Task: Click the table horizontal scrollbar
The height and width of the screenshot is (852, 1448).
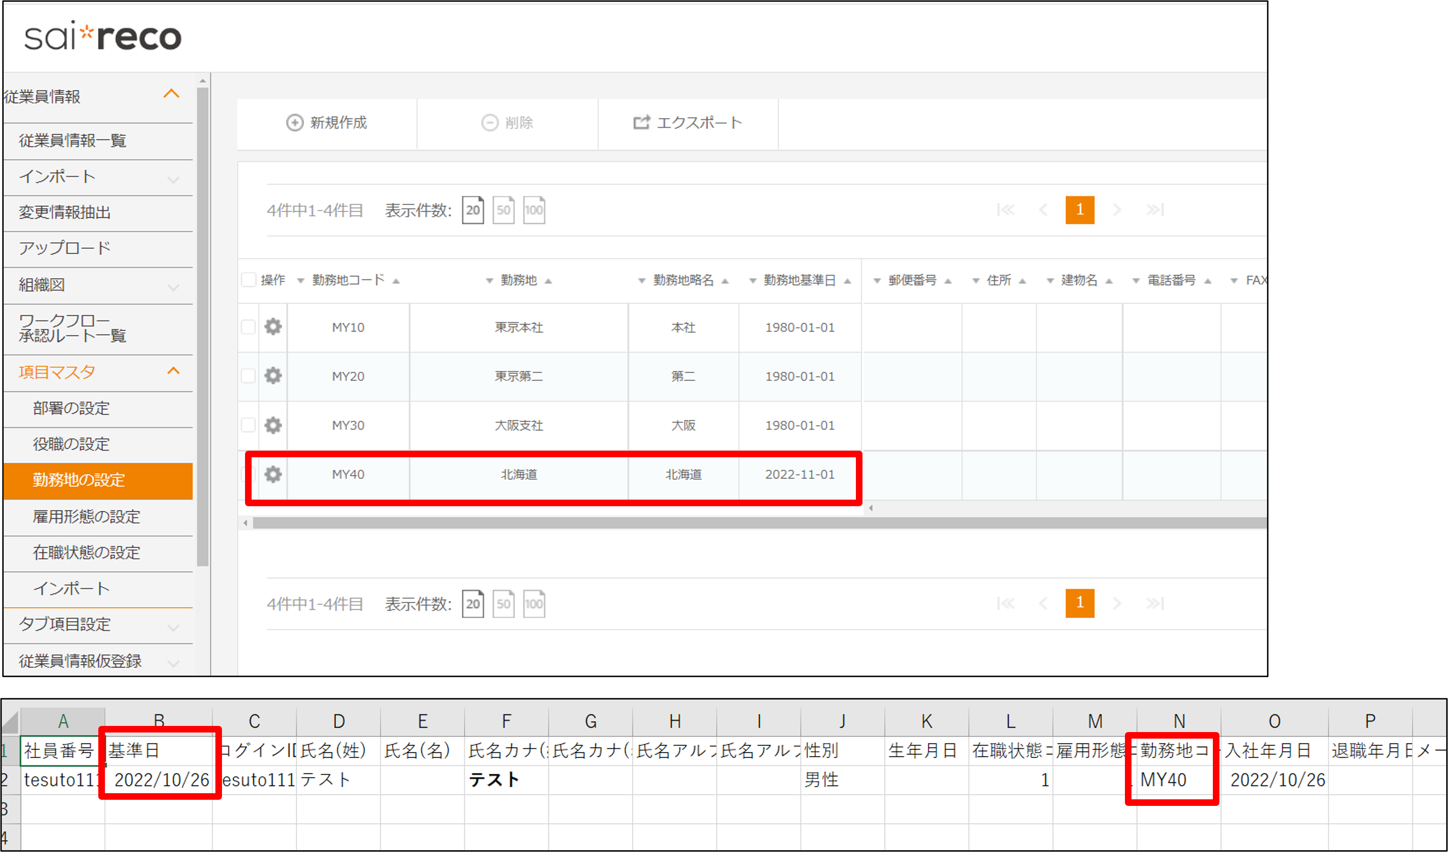Action: pyautogui.click(x=760, y=523)
